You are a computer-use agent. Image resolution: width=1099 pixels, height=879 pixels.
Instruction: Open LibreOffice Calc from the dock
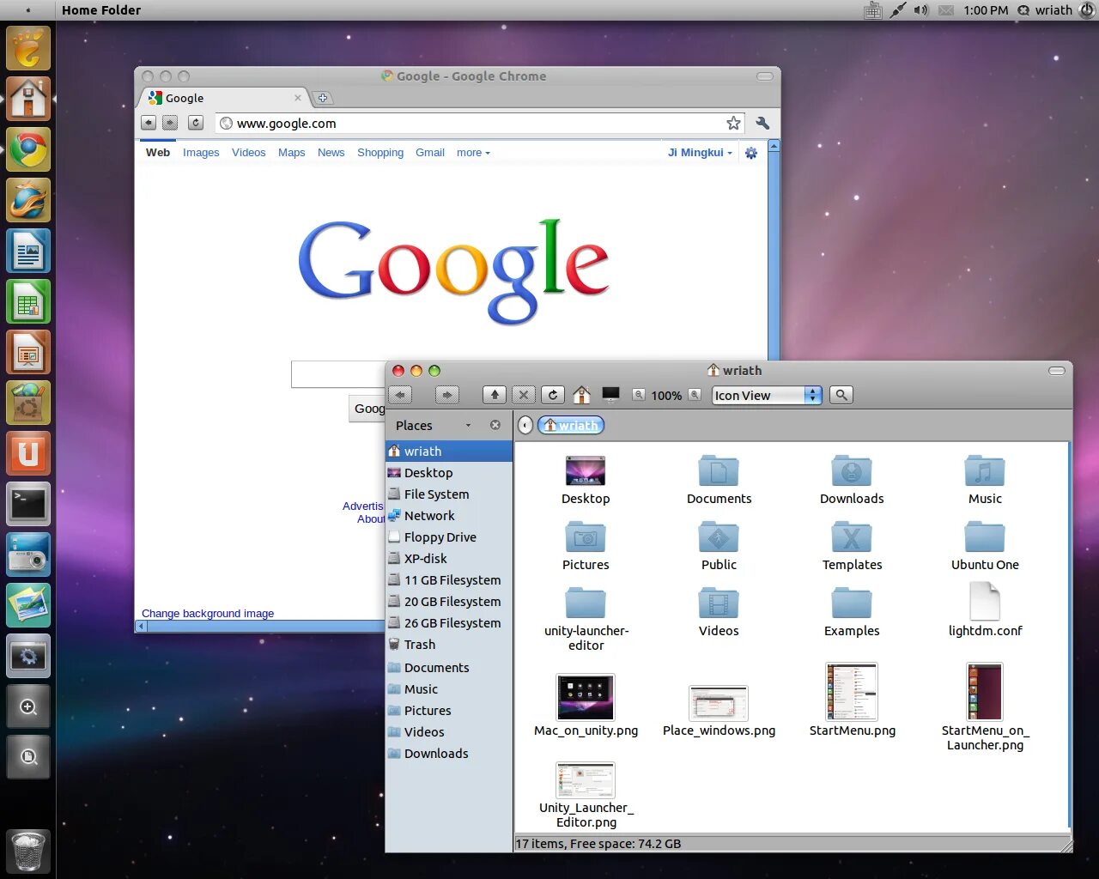pos(28,301)
